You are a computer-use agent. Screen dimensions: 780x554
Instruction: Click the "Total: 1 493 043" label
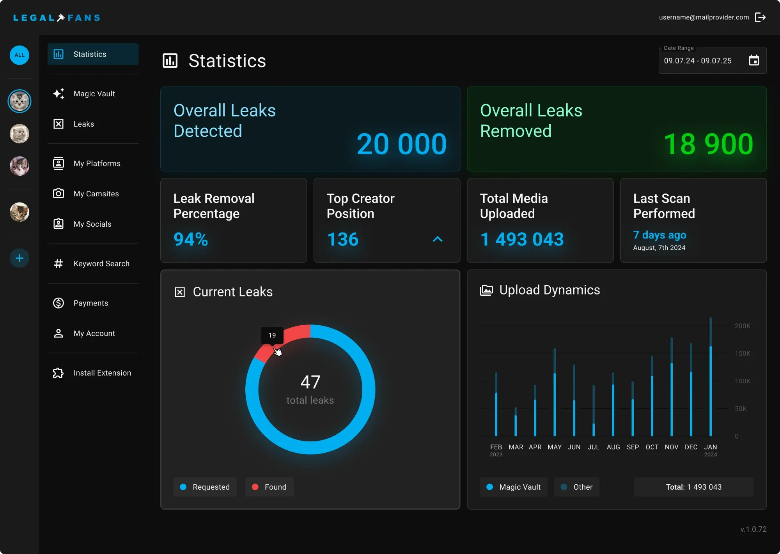click(693, 487)
